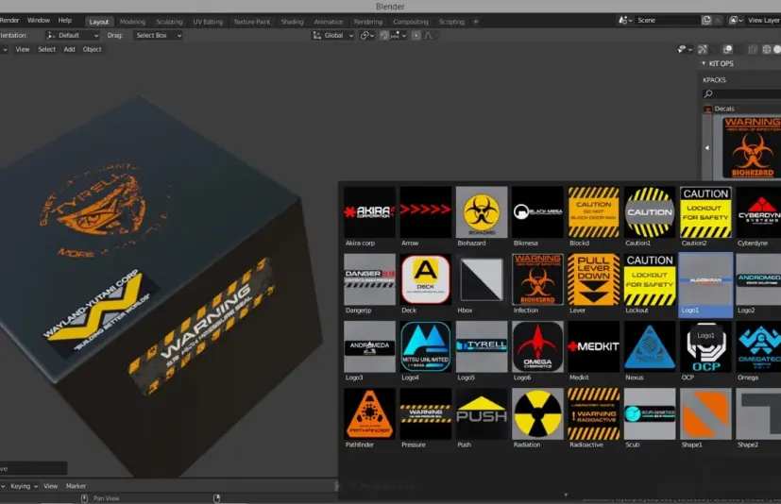
Task: Select the Deck decal icon
Action: 425,279
